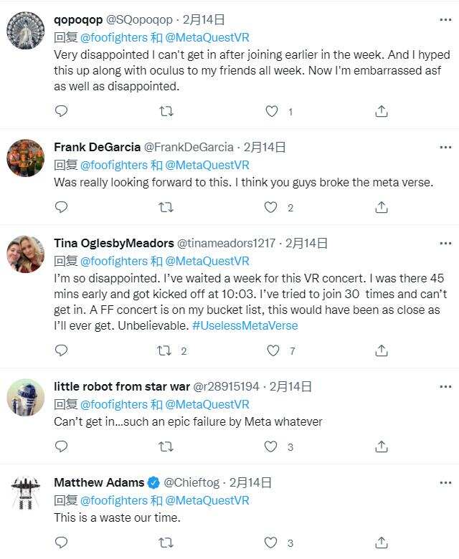Reply to little robot from star war
The image size is (459, 559).
62,446
